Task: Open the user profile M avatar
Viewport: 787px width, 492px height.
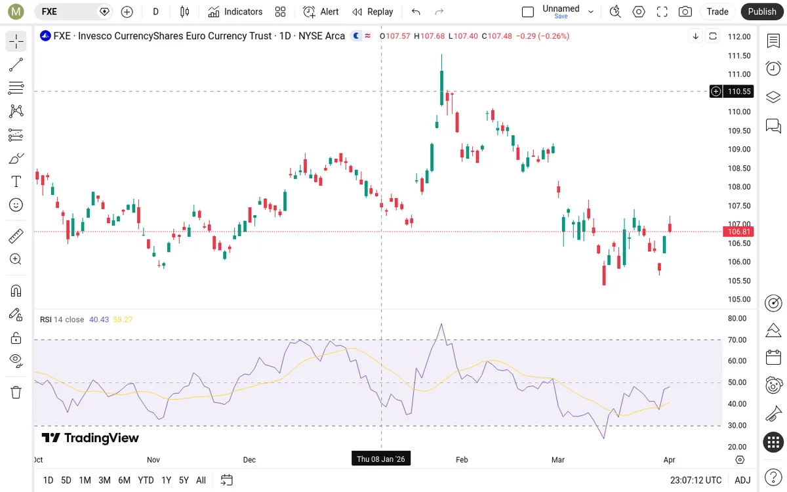Action: click(x=16, y=12)
